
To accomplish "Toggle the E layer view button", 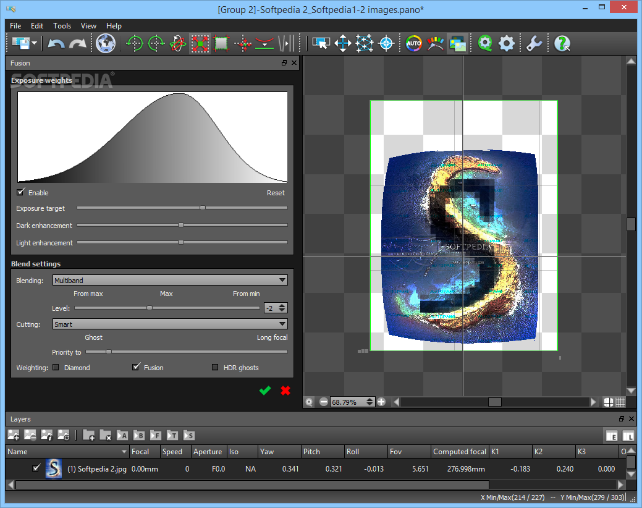I will pyautogui.click(x=611, y=436).
